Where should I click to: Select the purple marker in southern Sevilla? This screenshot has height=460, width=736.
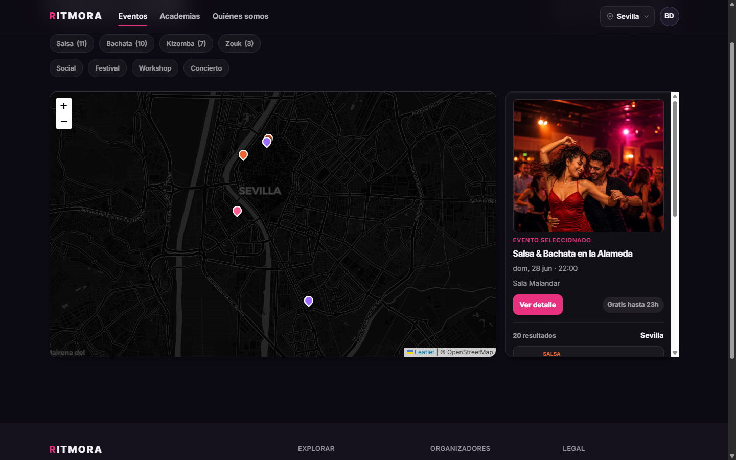tap(309, 301)
